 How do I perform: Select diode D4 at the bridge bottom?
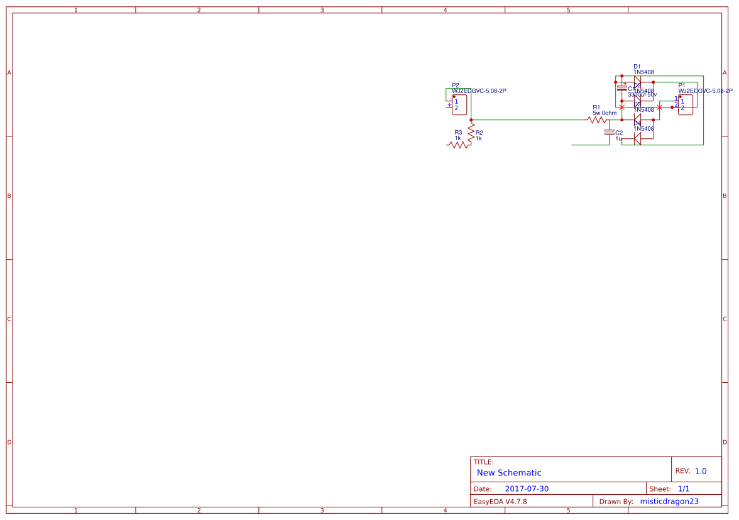[637, 138]
